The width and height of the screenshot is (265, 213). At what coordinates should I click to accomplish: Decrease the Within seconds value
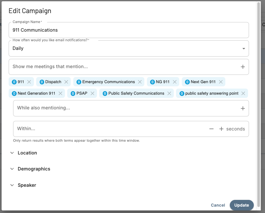point(211,129)
